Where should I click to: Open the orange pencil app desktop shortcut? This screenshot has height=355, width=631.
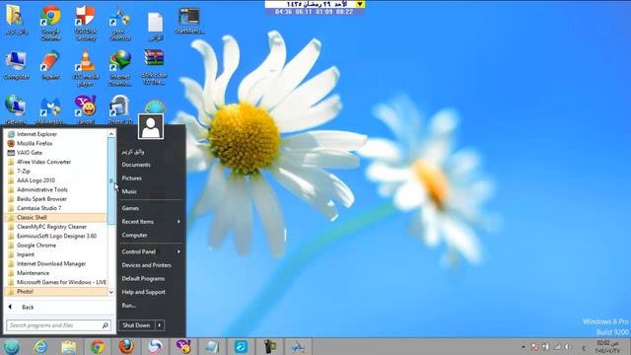tap(50, 65)
